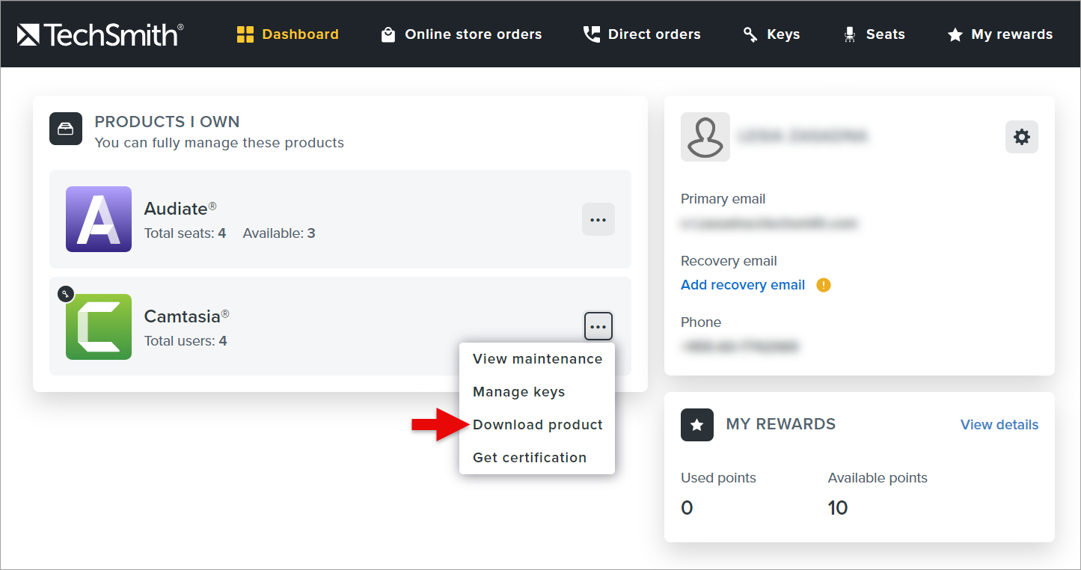Click the user profile avatar image
Image resolution: width=1081 pixels, height=570 pixels.
click(705, 137)
